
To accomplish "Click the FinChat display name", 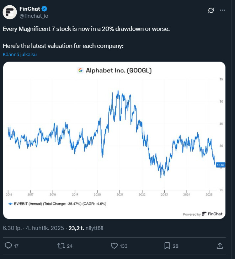I will pos(30,9).
